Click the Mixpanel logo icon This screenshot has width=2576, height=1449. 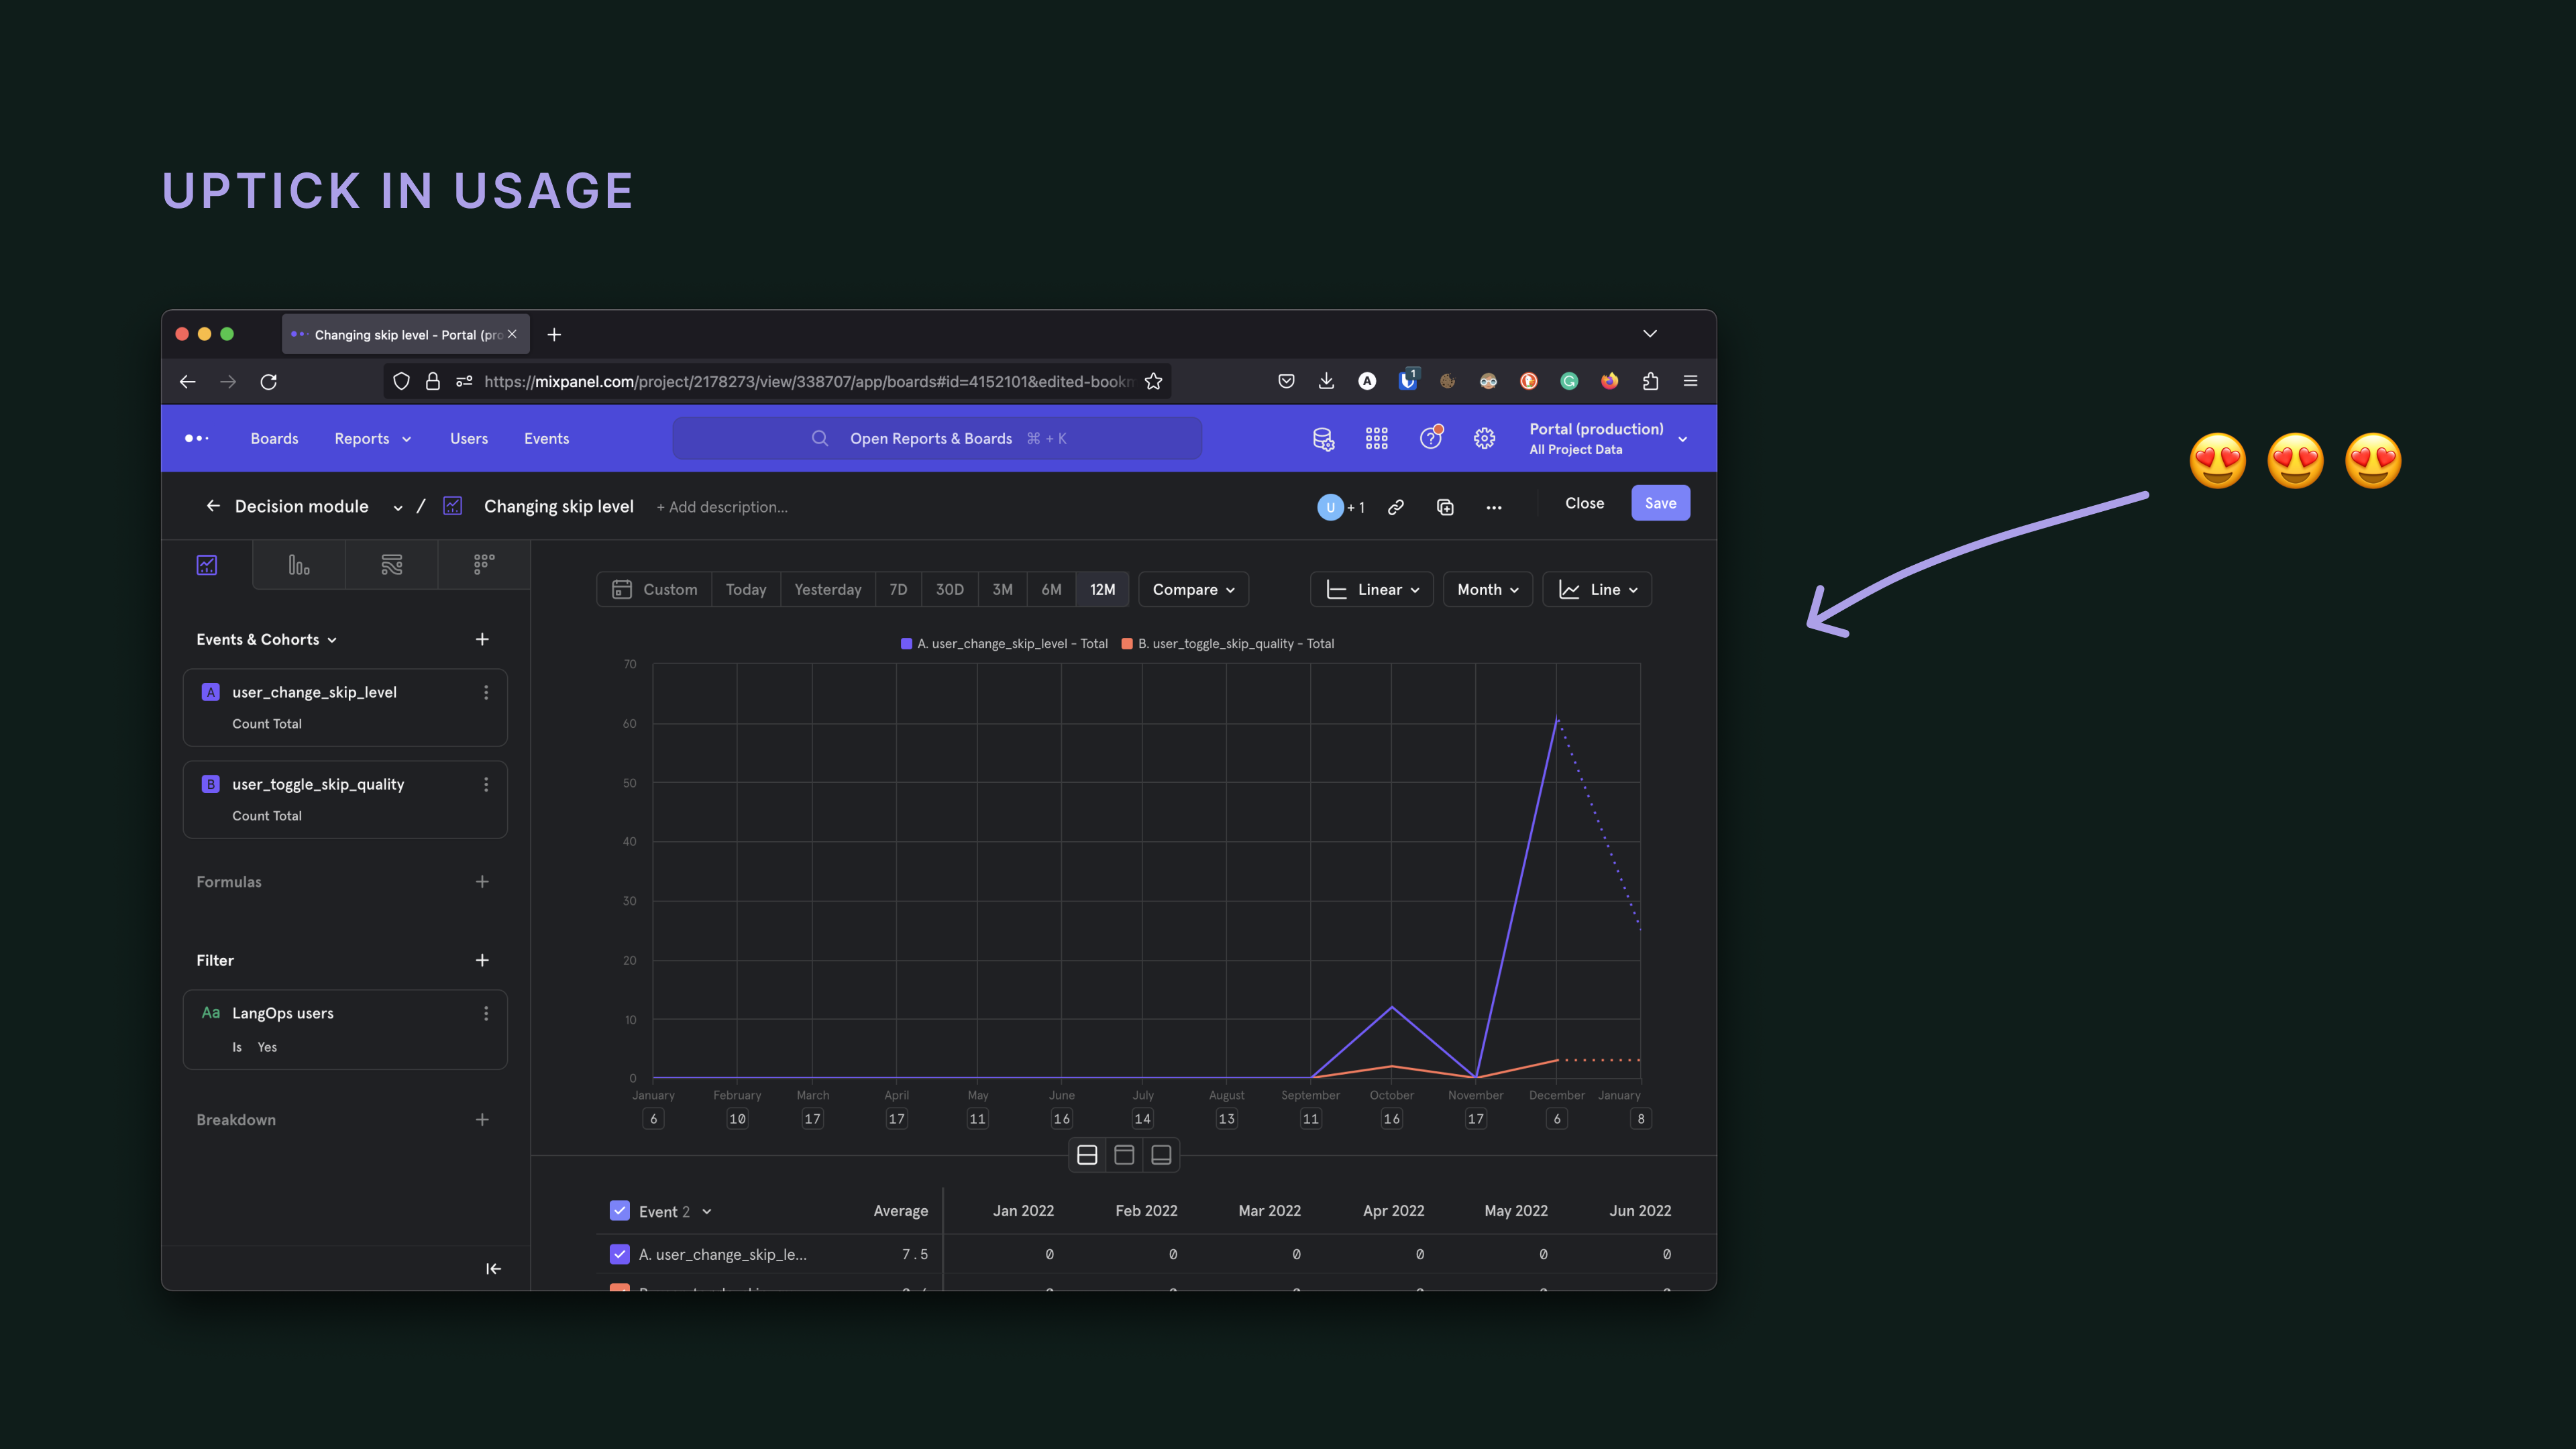point(196,438)
